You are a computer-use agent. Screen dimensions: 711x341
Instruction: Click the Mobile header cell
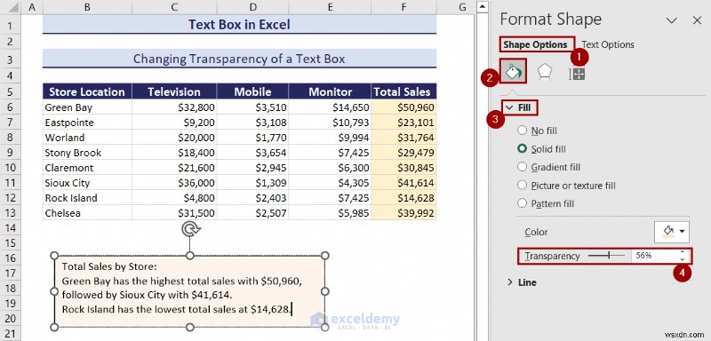click(252, 91)
